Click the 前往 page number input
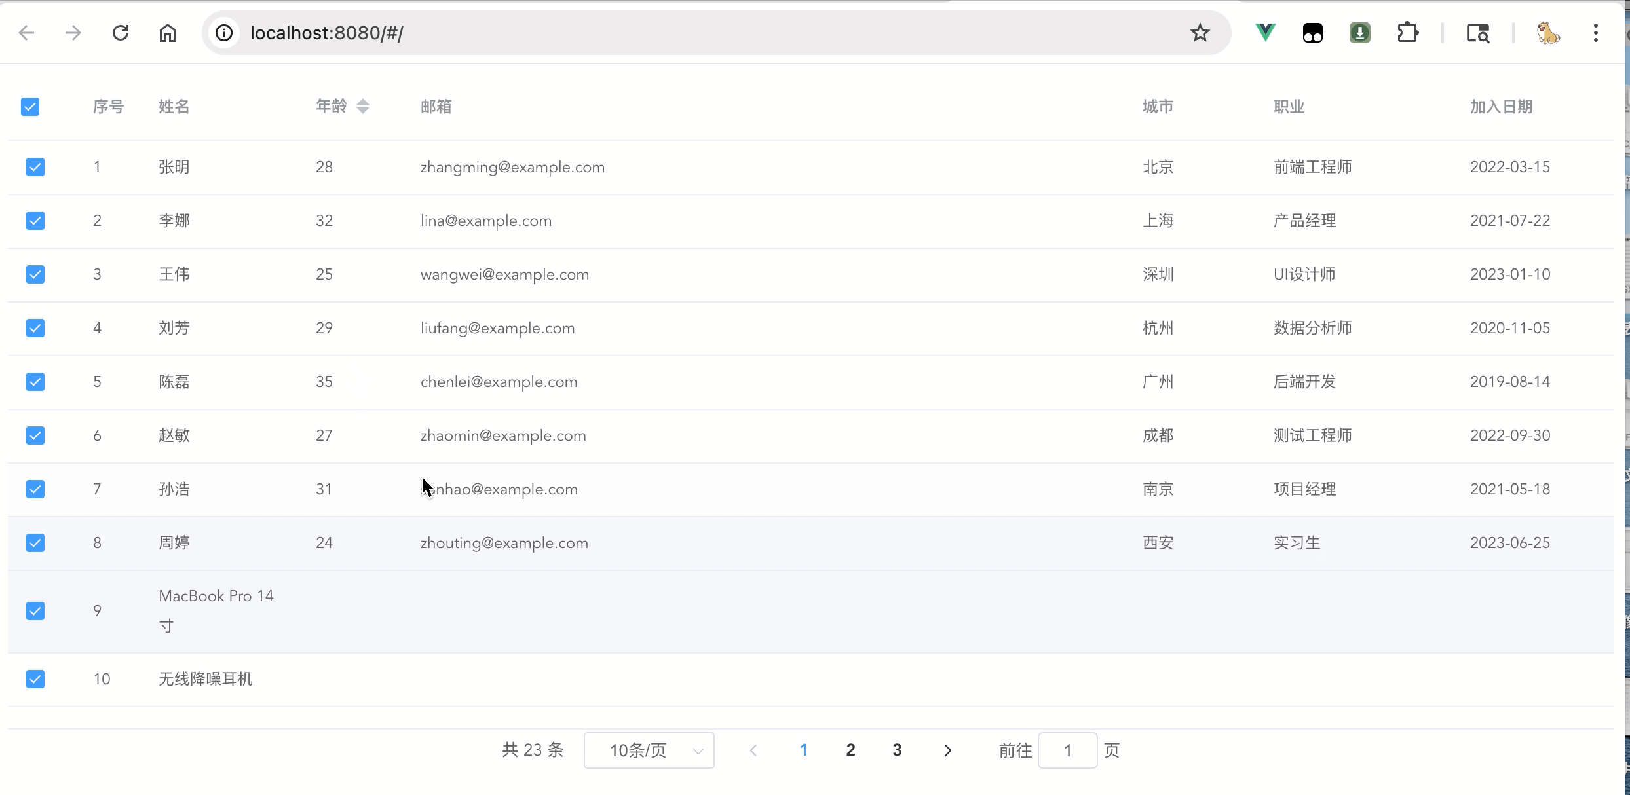This screenshot has height=795, width=1630. (1067, 750)
